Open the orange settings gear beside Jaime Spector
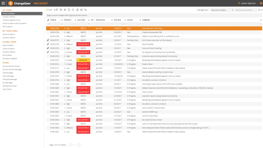 tap(261, 3)
